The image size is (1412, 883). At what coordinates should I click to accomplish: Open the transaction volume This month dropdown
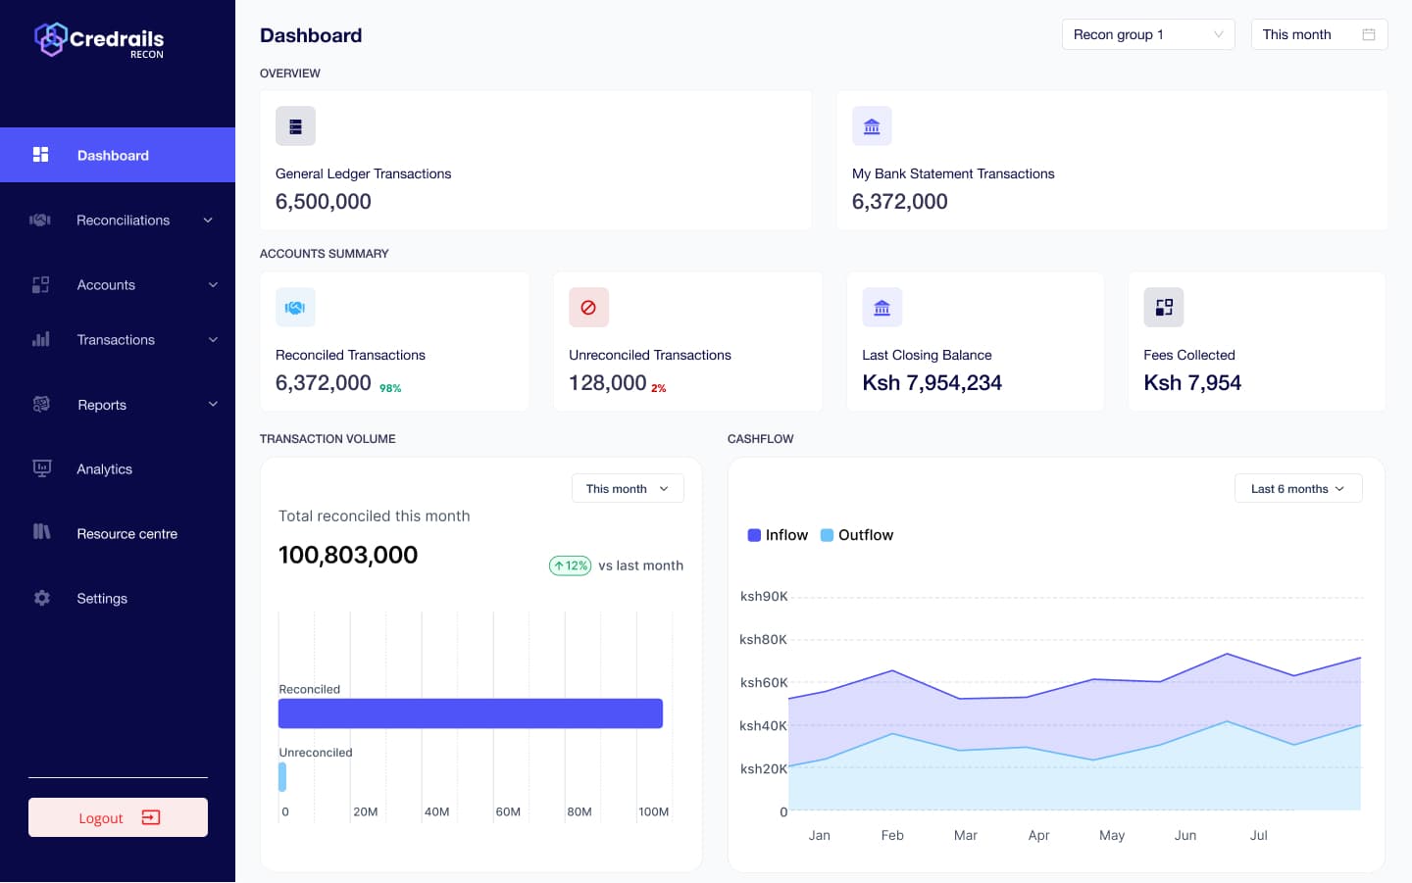click(x=628, y=488)
